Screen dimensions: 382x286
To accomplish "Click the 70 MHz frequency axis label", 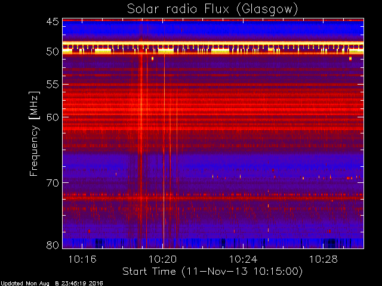I will pyautogui.click(x=53, y=183).
